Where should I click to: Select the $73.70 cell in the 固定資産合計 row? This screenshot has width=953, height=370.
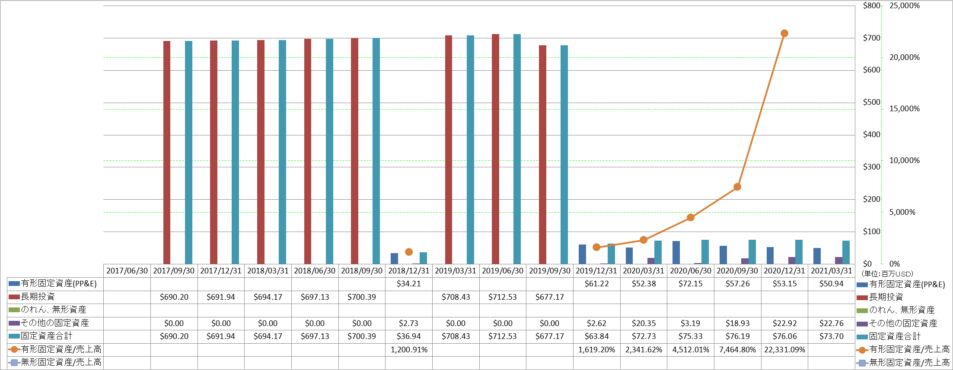[832, 336]
